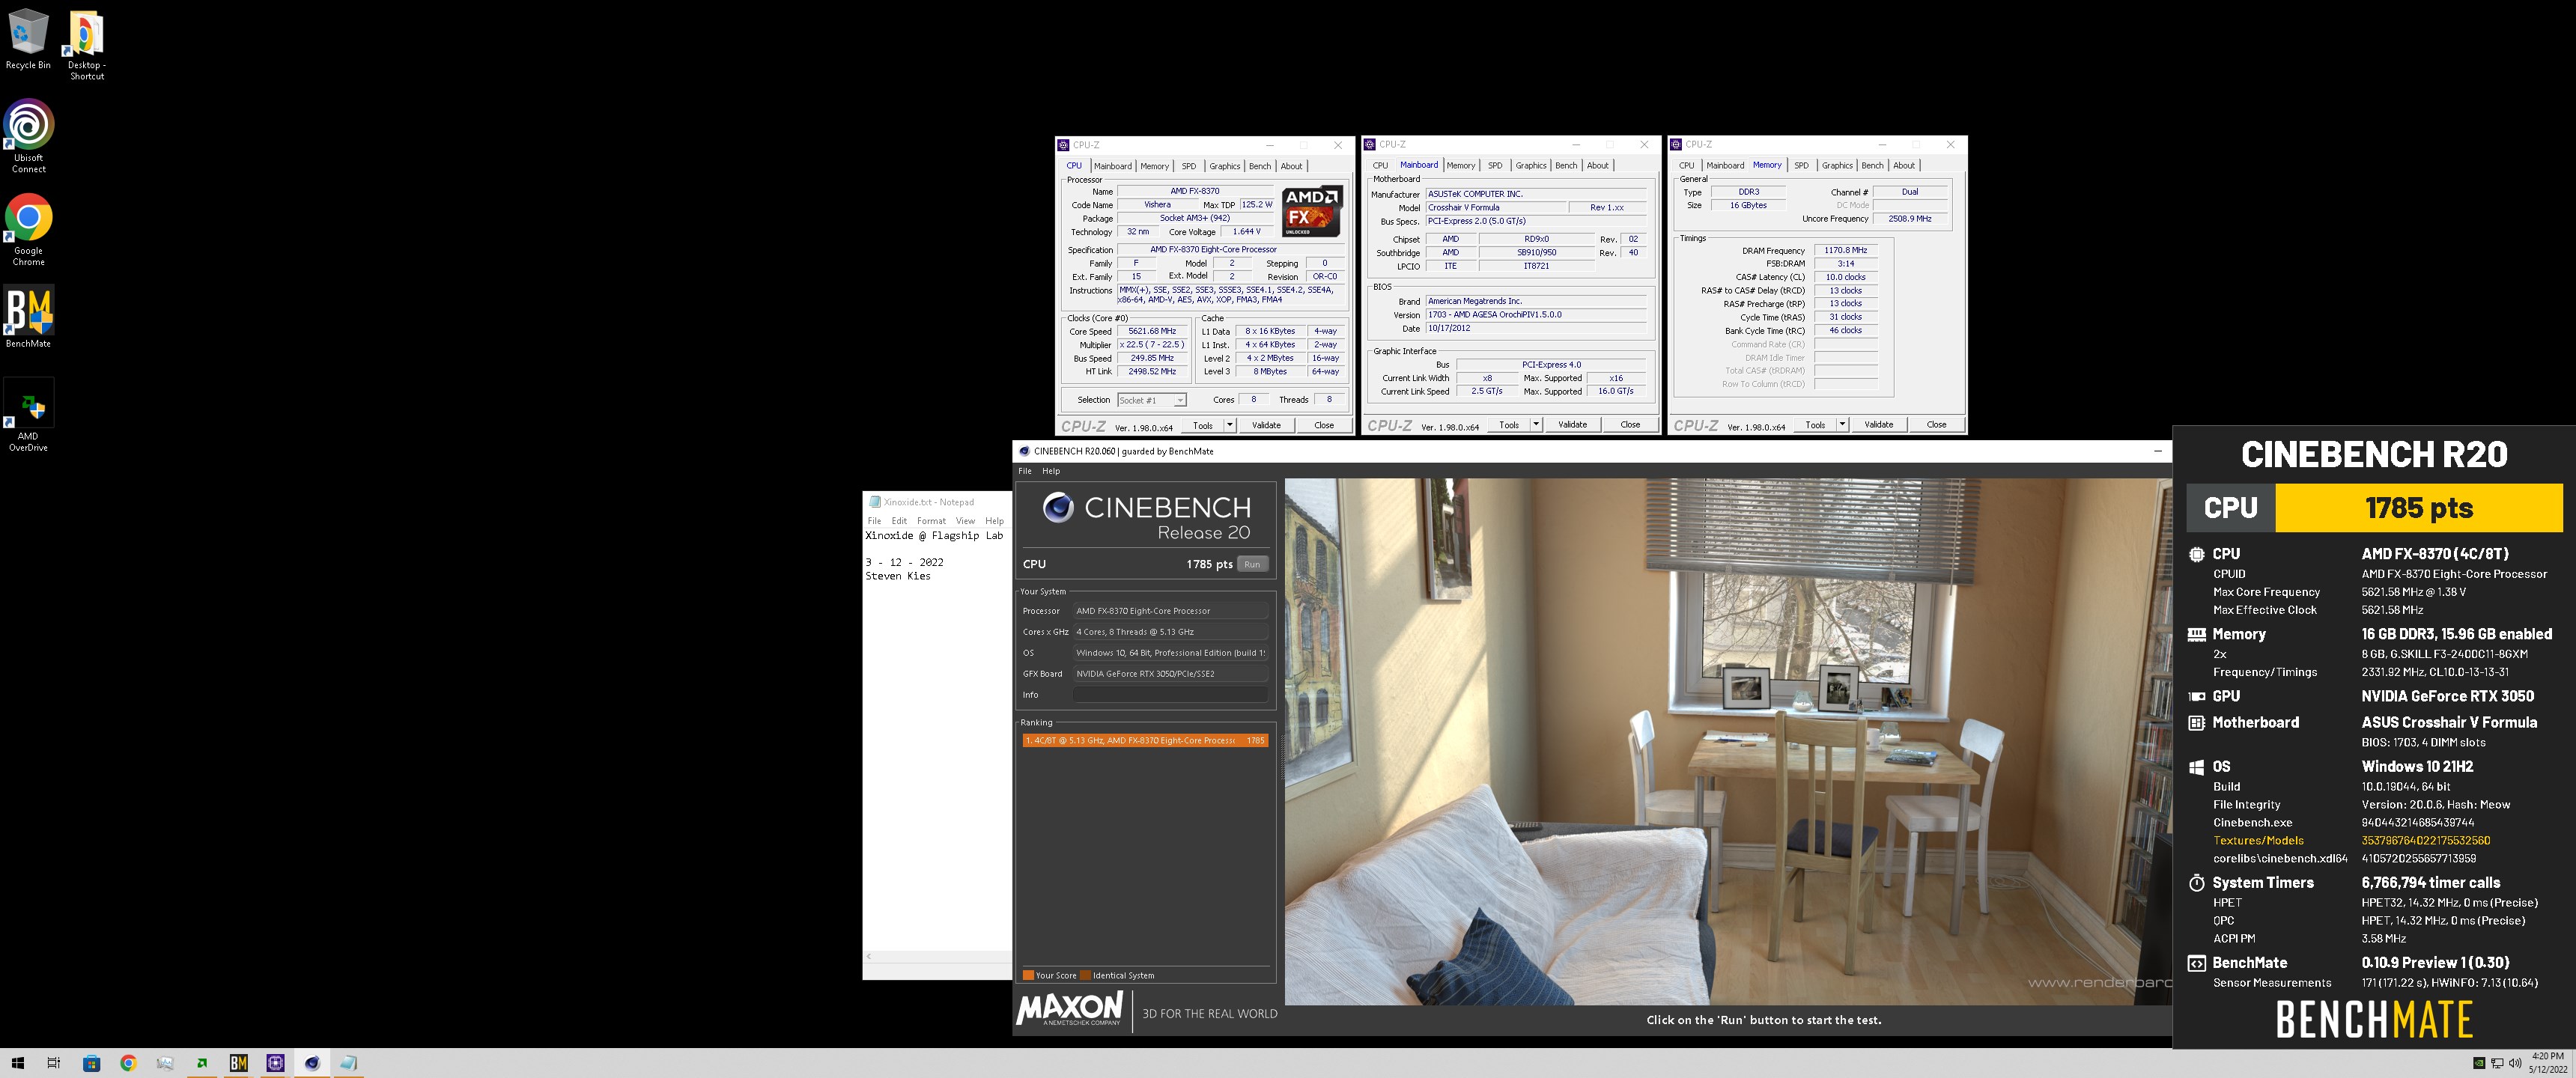2576x1078 pixels.
Task: Click Close in the CPU-Z Memory window
Action: pyautogui.click(x=1936, y=425)
